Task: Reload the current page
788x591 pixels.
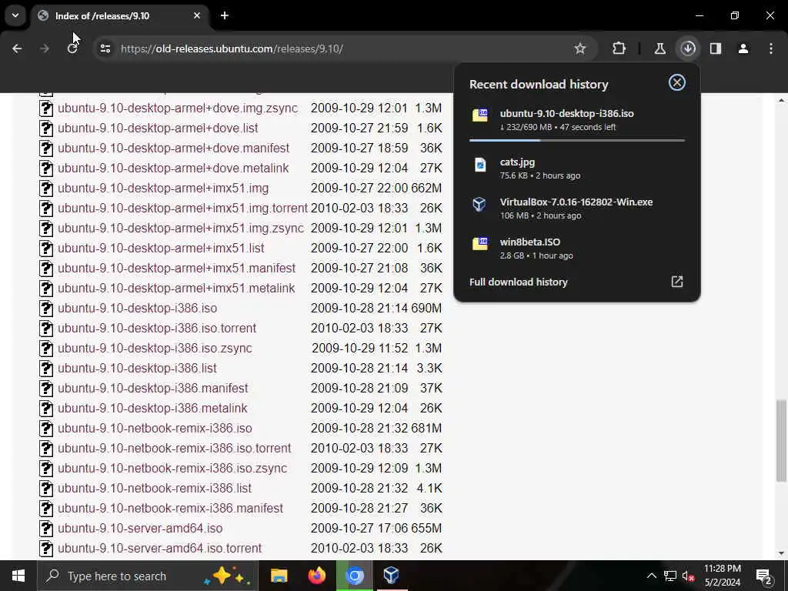Action: pyautogui.click(x=72, y=48)
